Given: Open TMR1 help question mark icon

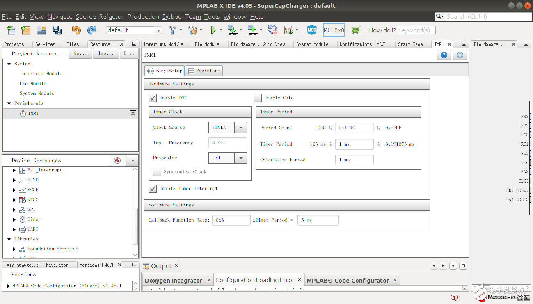Looking at the screenshot, I should click(444, 55).
